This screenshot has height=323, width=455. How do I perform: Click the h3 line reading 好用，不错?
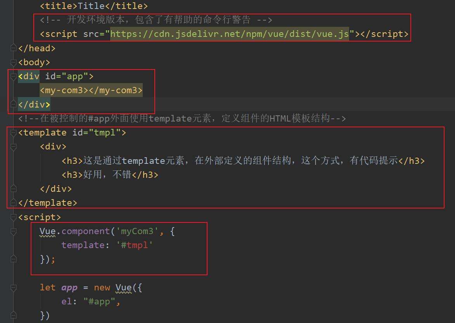pyautogui.click(x=110, y=175)
